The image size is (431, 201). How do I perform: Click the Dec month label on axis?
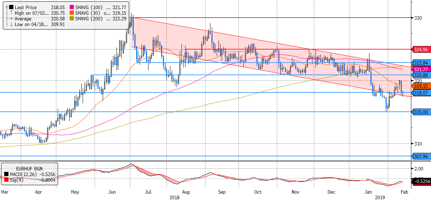(x=331, y=192)
